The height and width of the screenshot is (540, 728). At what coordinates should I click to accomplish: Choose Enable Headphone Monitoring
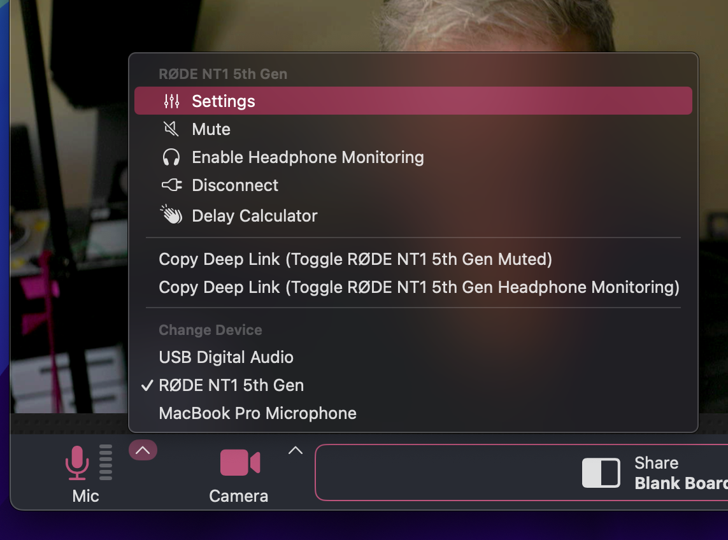pyautogui.click(x=413, y=157)
